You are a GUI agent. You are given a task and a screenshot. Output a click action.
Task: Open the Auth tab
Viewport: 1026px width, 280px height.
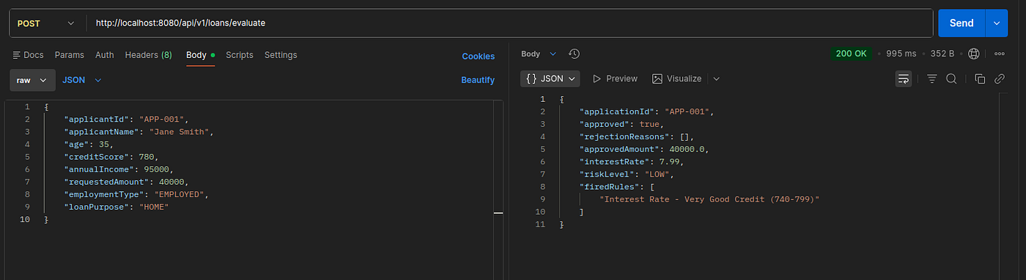(105, 55)
